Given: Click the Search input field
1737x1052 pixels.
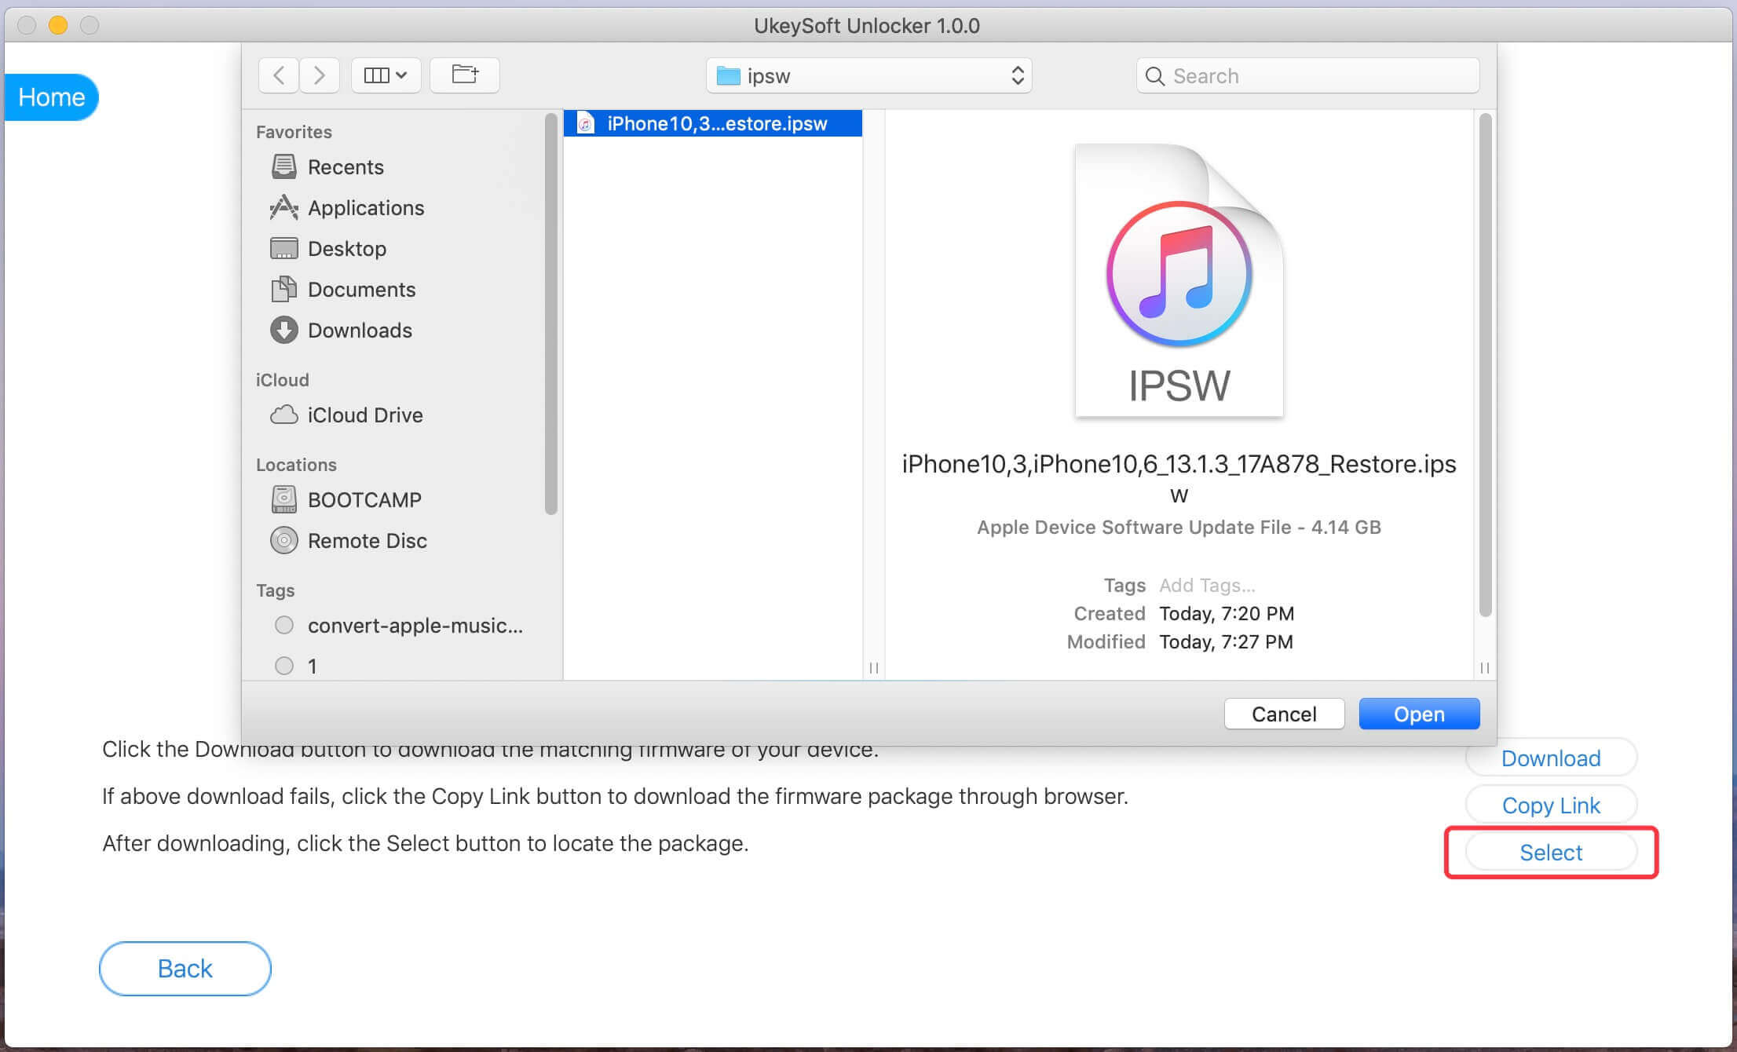Looking at the screenshot, I should [x=1301, y=75].
